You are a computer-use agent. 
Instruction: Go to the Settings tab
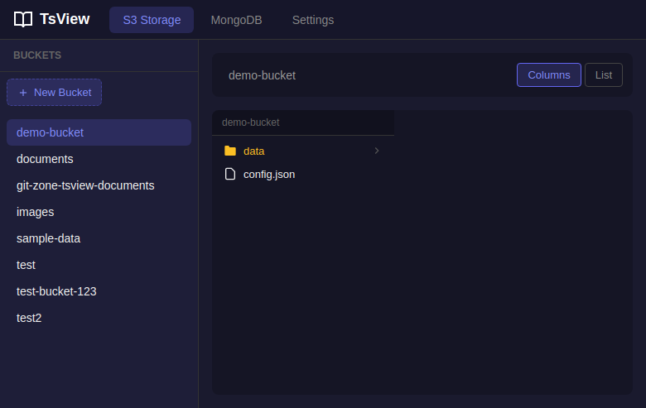[313, 20]
